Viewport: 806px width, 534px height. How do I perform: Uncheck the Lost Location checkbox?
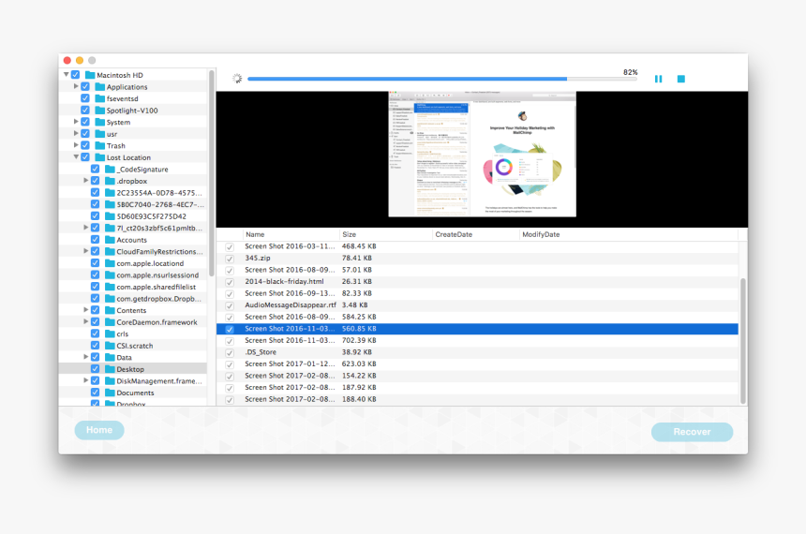(85, 157)
